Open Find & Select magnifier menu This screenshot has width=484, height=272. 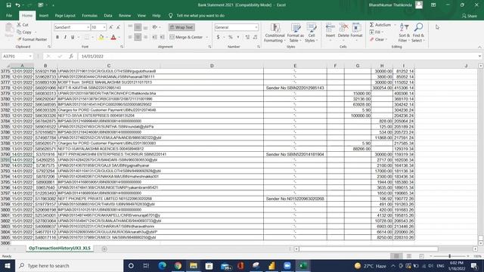[418, 32]
